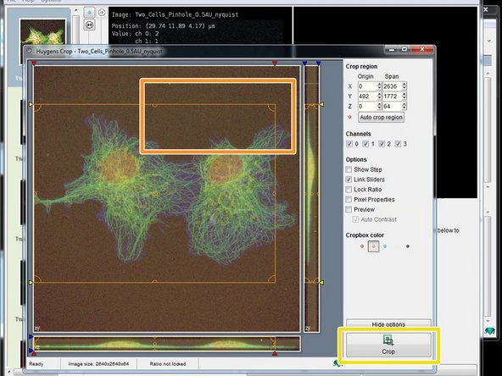Click the 'Ratio not locked' status text
This screenshot has height=376, width=502.
coord(168,364)
